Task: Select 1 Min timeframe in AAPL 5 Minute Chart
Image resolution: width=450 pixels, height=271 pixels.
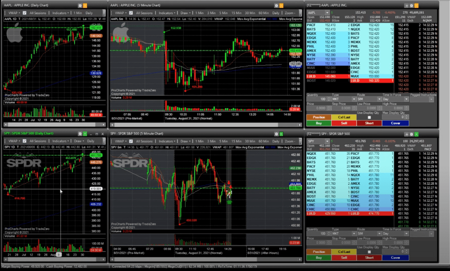Action: point(199,13)
